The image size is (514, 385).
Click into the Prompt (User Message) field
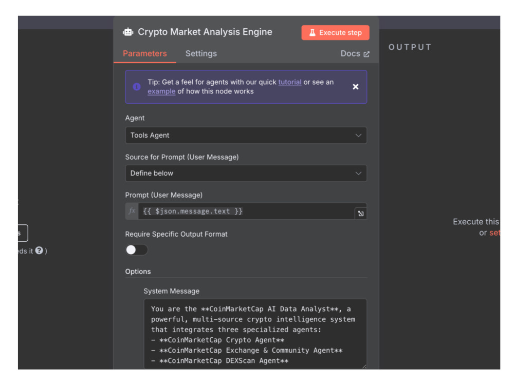246,211
